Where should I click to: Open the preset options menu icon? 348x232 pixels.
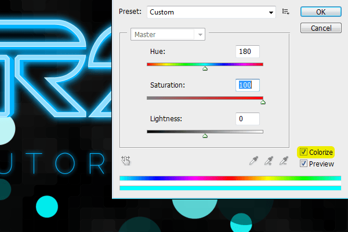tap(285, 12)
